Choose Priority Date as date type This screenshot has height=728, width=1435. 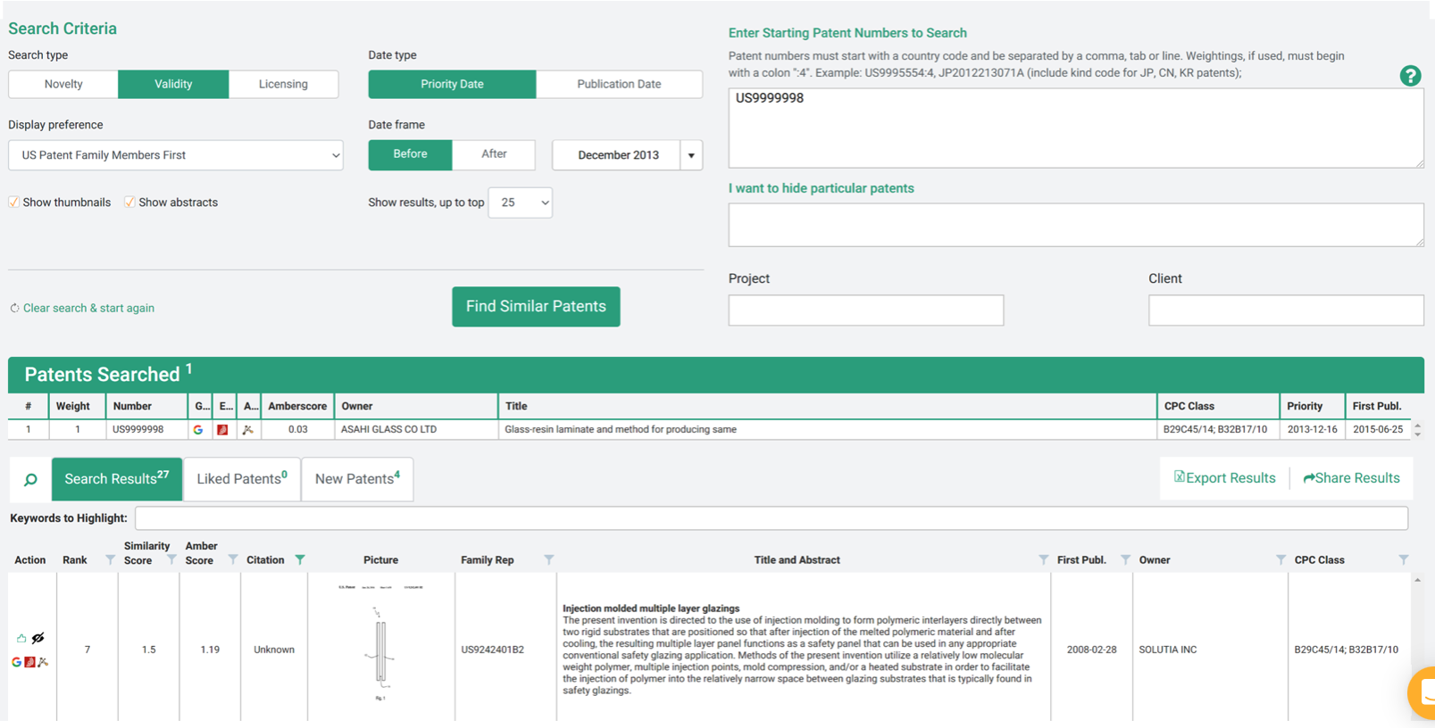coord(452,84)
